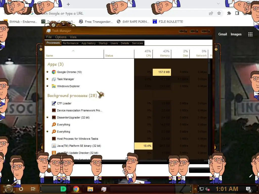Open the steampunk Start button
Screen dimensions: 259x194
pos(9,189)
